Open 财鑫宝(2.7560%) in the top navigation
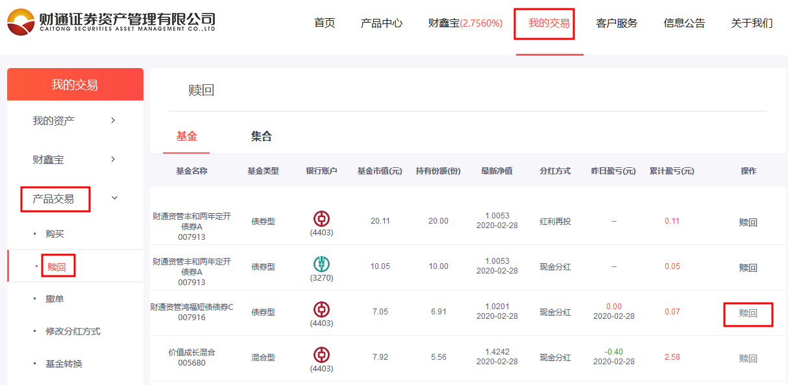The image size is (788, 385). pyautogui.click(x=465, y=23)
